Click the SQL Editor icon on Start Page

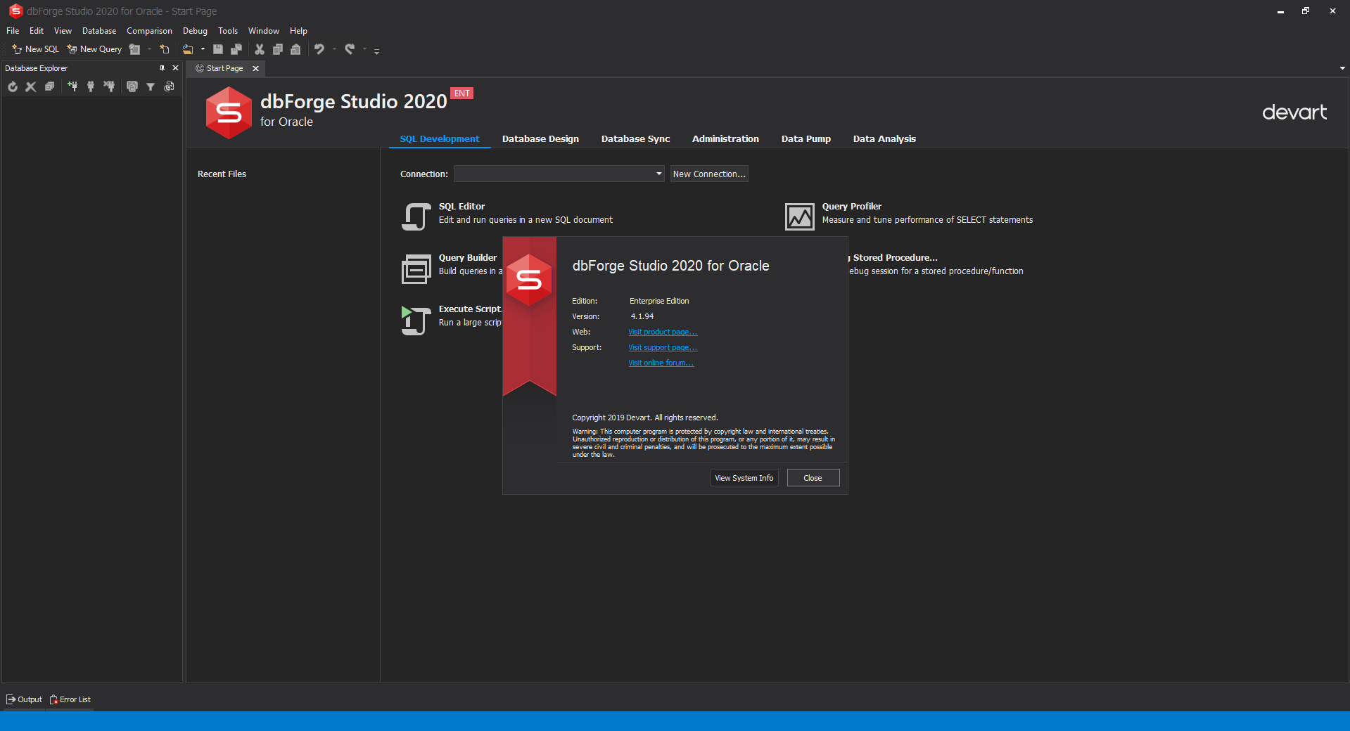click(416, 216)
